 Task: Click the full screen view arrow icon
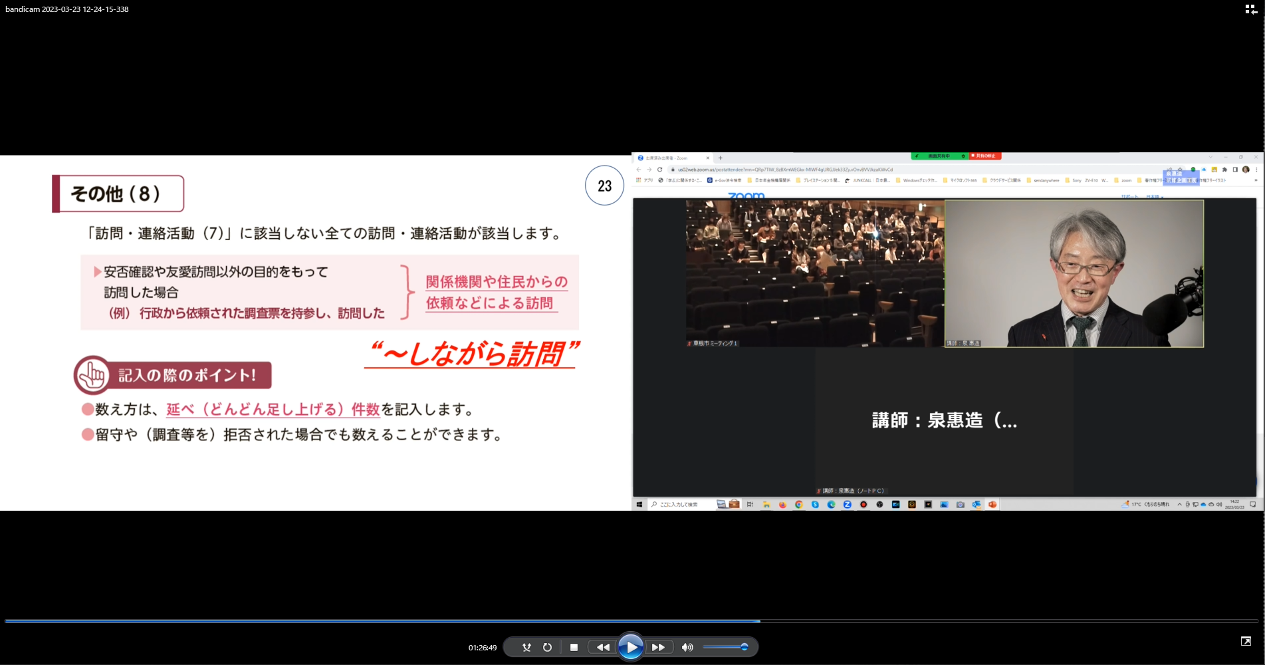(x=1246, y=641)
